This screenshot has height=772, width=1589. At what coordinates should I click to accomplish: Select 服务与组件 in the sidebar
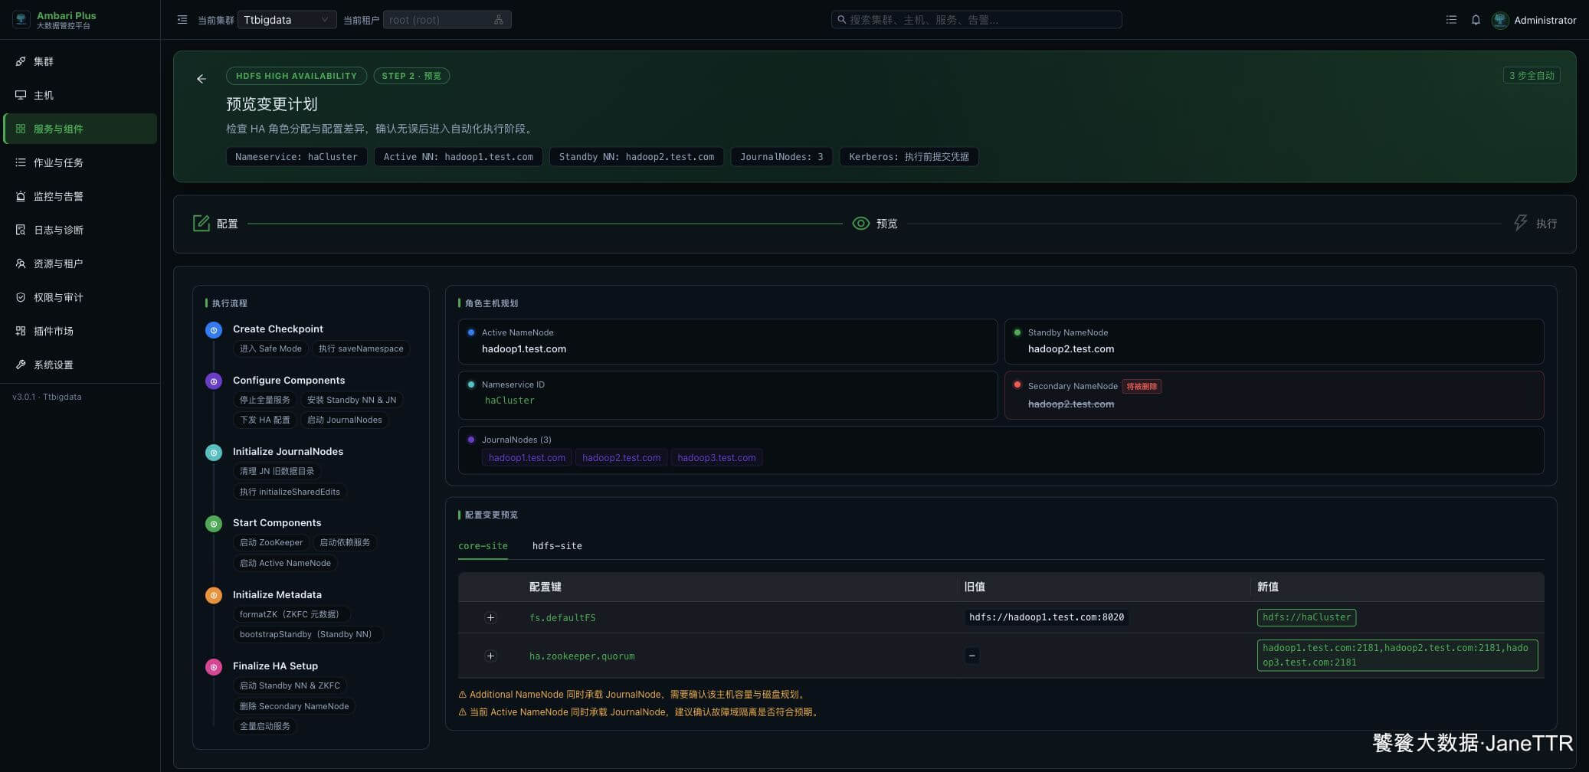pyautogui.click(x=80, y=129)
